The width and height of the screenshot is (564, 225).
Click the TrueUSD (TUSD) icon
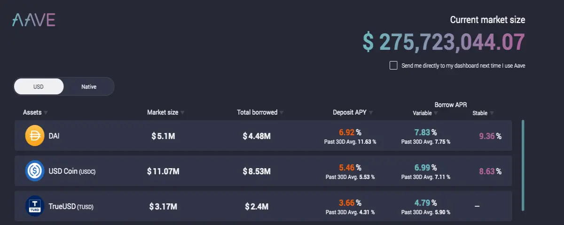35,206
